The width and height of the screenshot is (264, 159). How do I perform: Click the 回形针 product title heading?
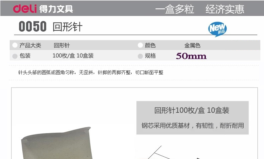pyautogui.click(x=68, y=27)
